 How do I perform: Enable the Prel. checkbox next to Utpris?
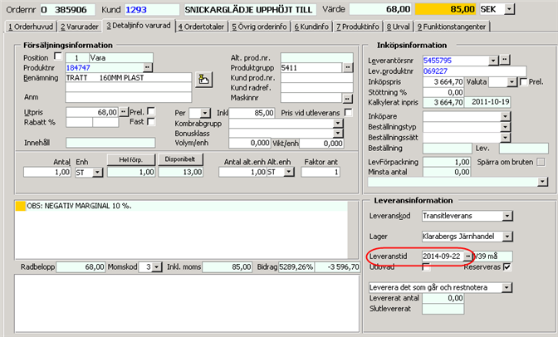[x=151, y=111]
